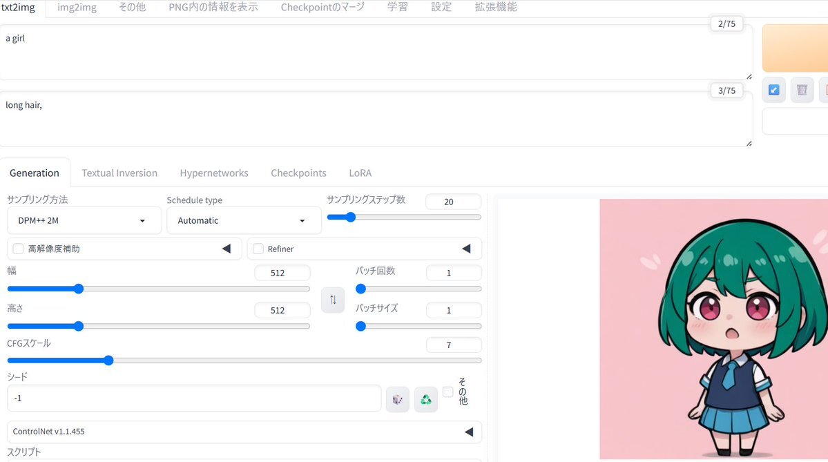The height and width of the screenshot is (462, 828).
Task: Click the dice random seed icon
Action: click(398, 399)
